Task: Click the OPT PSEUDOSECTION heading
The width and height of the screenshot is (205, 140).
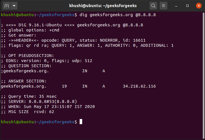Action: click(x=27, y=56)
